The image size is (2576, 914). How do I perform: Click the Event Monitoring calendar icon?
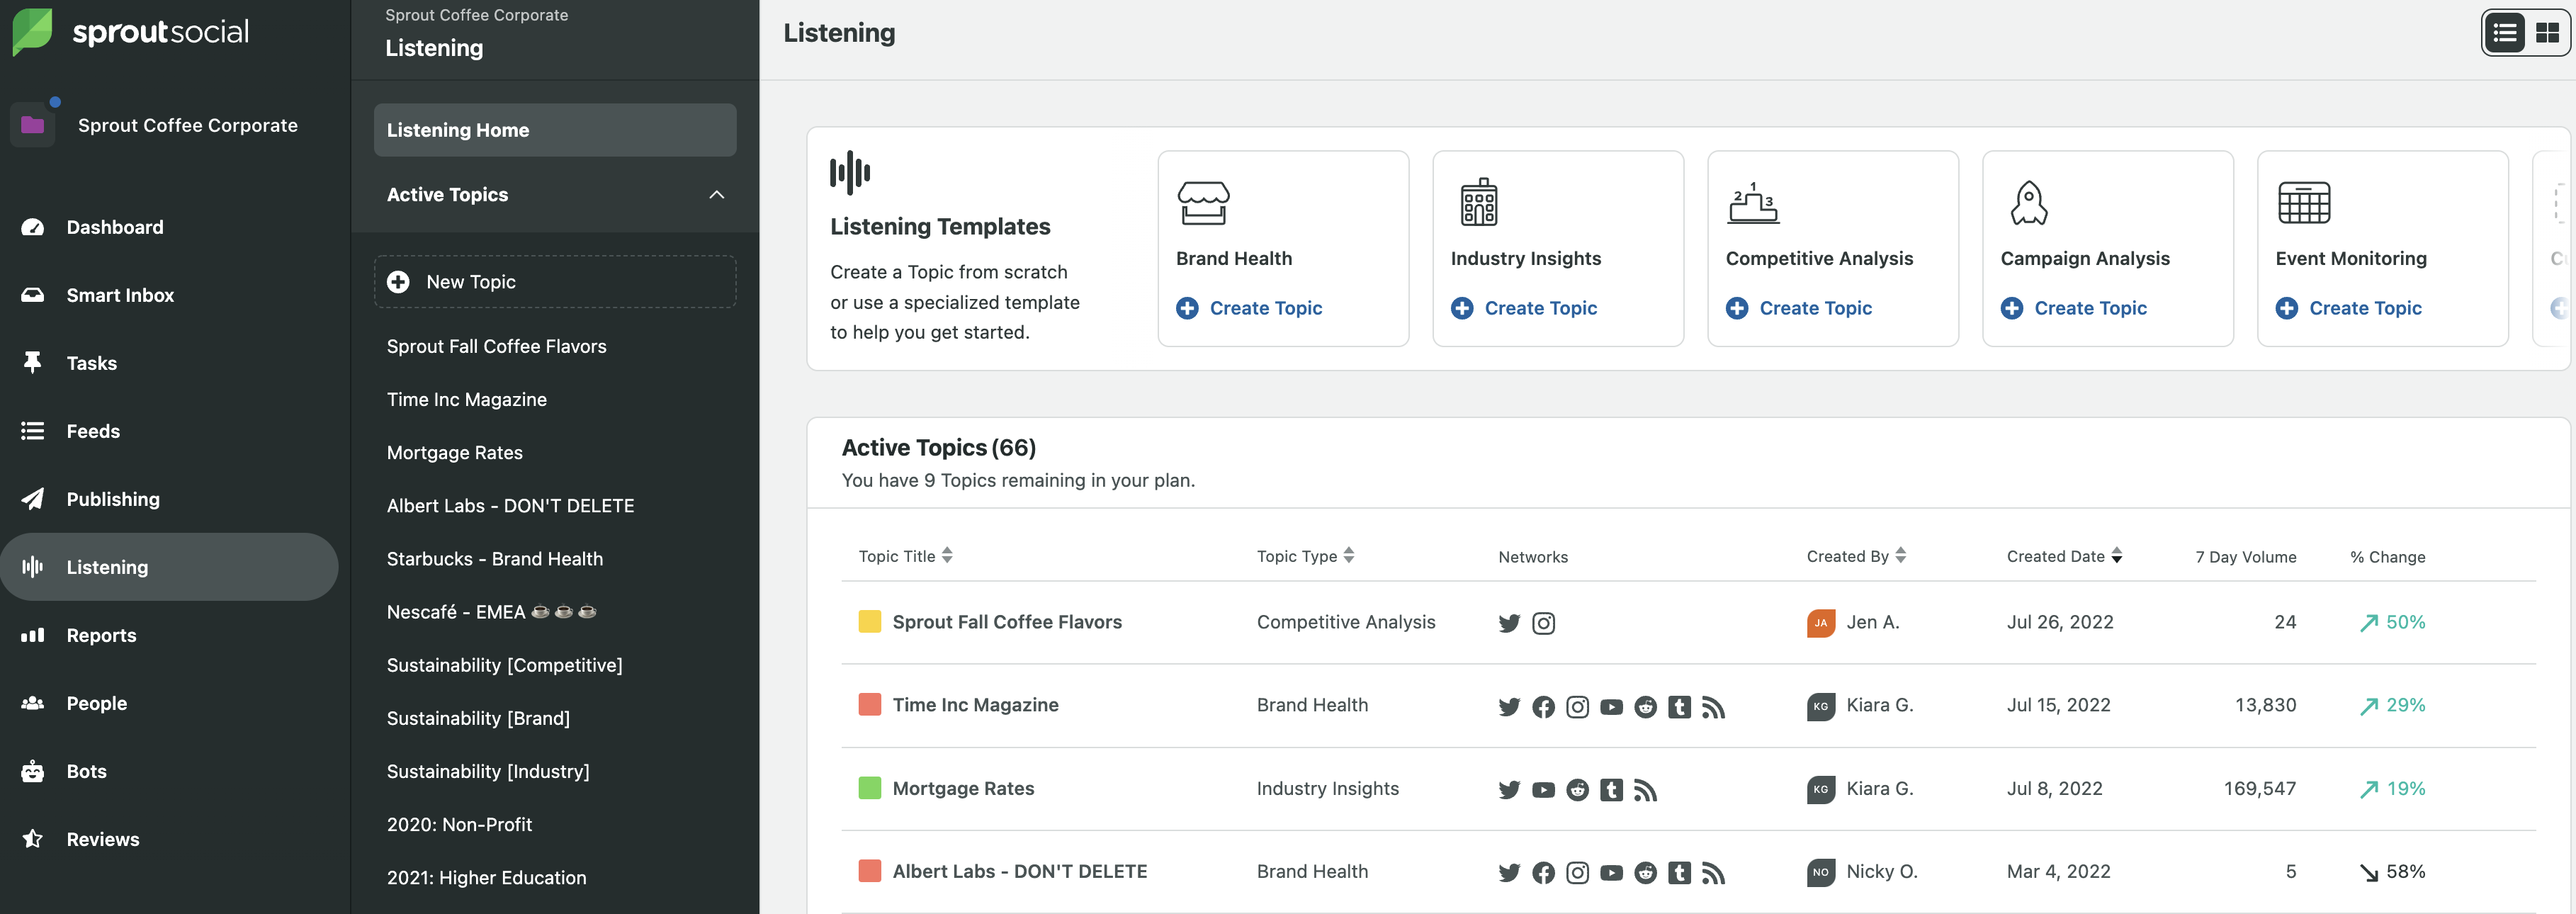[x=2304, y=203]
